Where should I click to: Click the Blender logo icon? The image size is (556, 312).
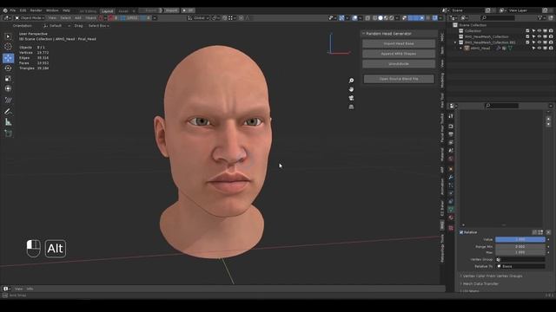pos(5,10)
